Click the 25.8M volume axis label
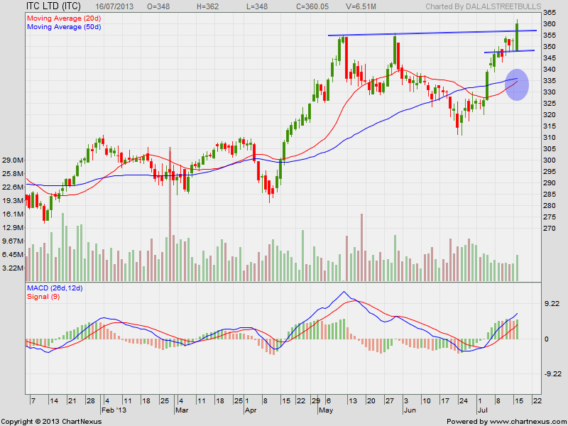 (x=13, y=173)
